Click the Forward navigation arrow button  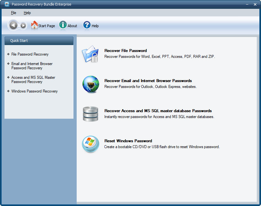click(23, 26)
